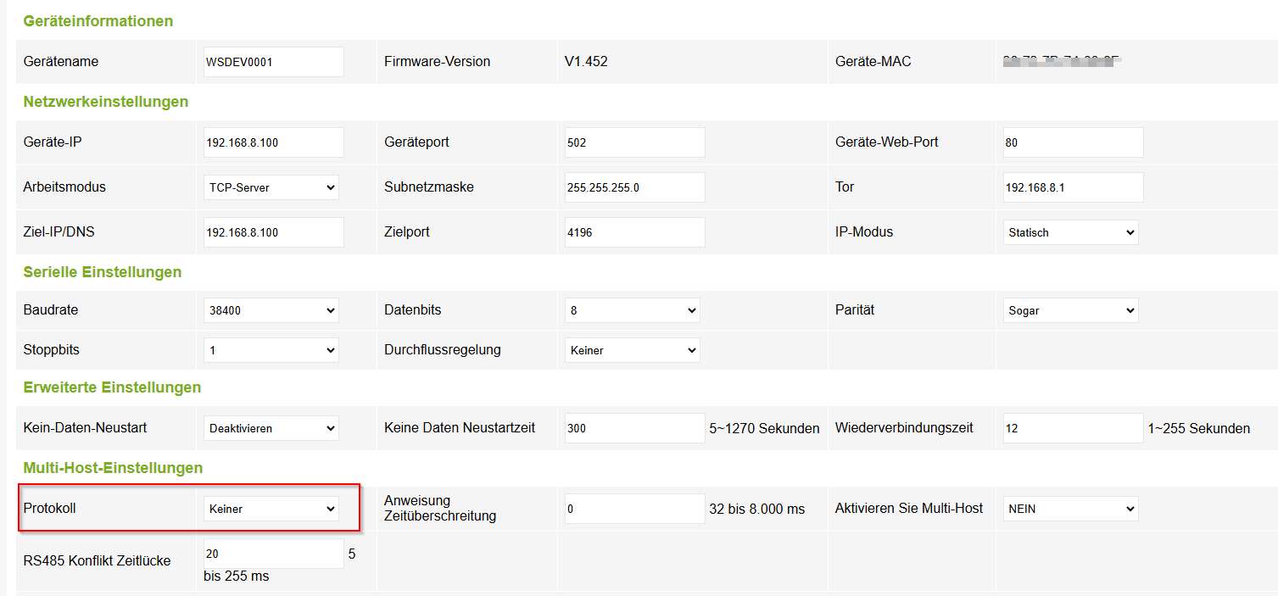Expand the Kein-Daten-Neustart dropdown

coord(271,428)
